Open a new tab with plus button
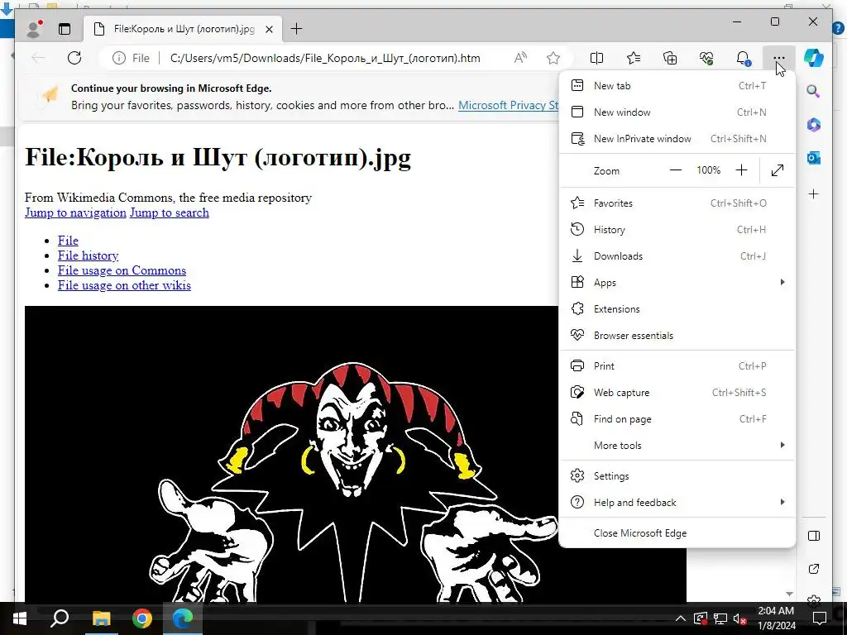Screen dimensions: 847x635 (x=297, y=29)
